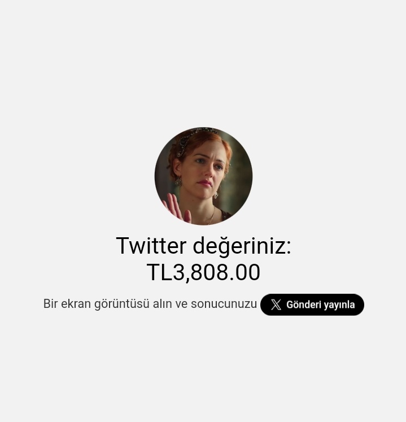
Task: Click the word 'sonucunuzu' before the button
Action: [x=224, y=304]
